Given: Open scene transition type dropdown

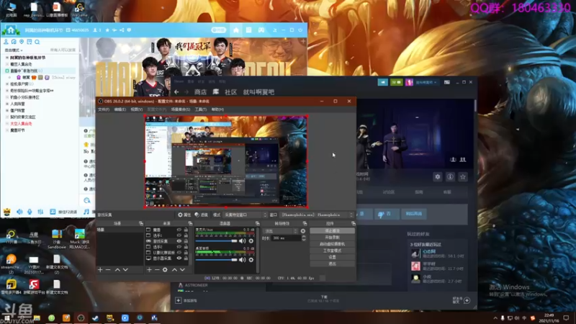Looking at the screenshot, I should point(281,231).
